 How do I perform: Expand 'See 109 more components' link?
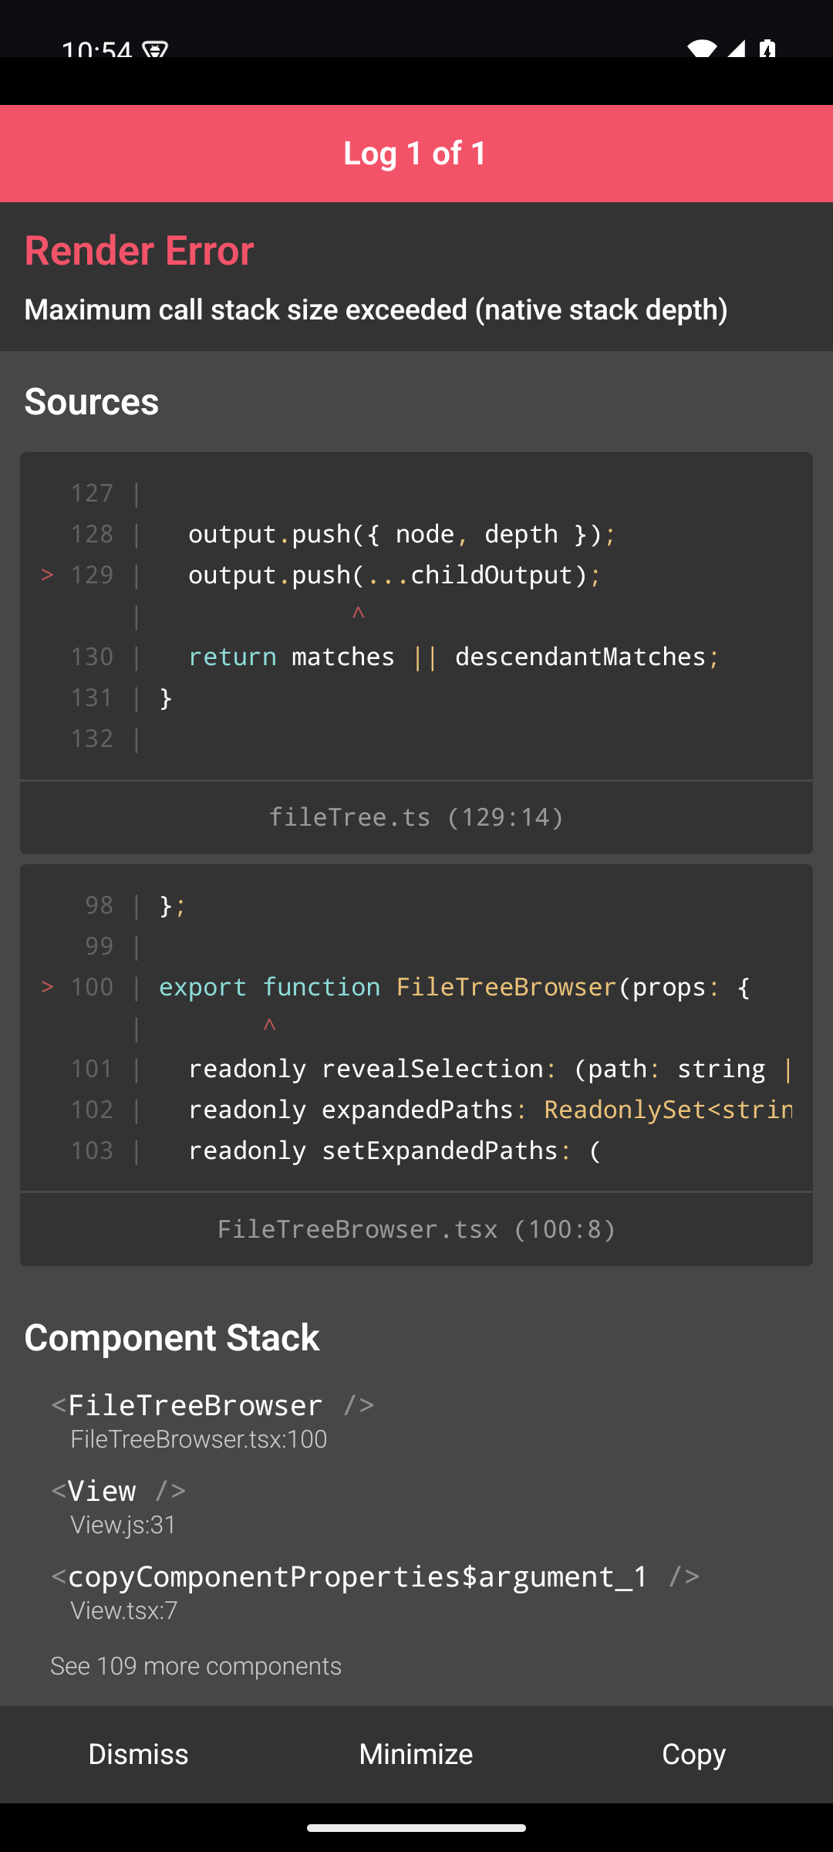click(196, 1666)
